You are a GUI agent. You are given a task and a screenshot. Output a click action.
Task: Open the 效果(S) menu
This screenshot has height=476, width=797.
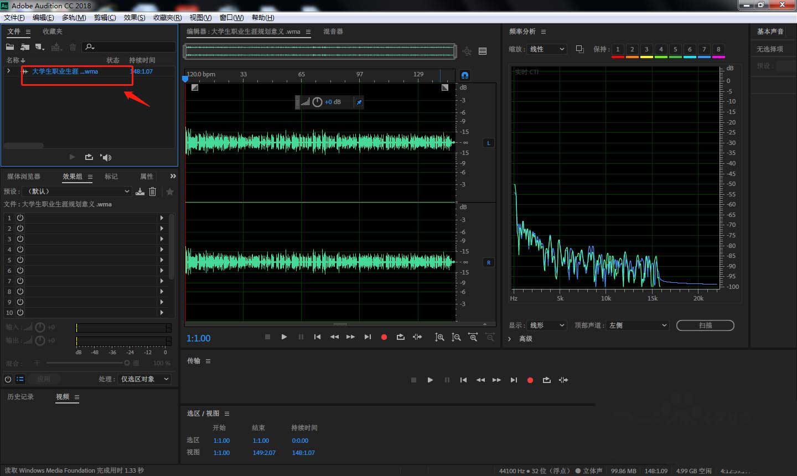coord(134,18)
